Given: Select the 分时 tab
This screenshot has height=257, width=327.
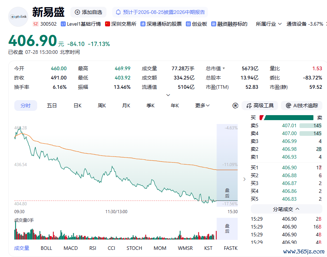Looking at the screenshot, I should coord(26,106).
